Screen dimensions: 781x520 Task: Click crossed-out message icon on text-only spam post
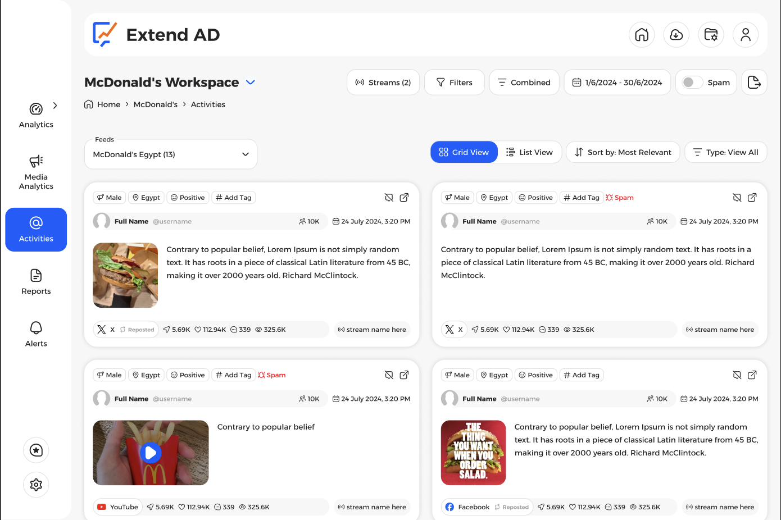(x=737, y=198)
